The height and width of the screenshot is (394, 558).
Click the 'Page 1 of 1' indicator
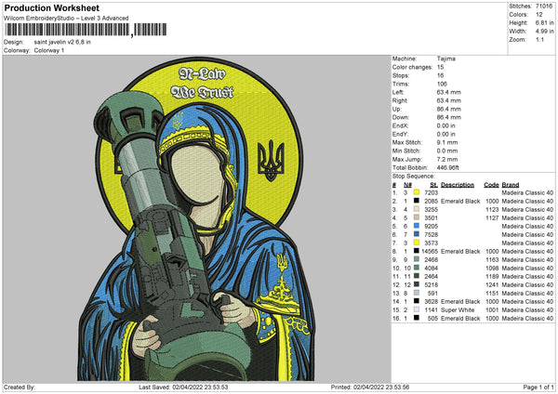(x=538, y=387)
